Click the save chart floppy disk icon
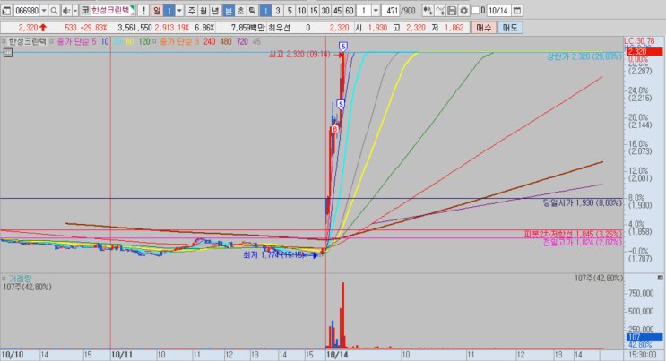This screenshot has height=361, width=666. tap(452, 10)
